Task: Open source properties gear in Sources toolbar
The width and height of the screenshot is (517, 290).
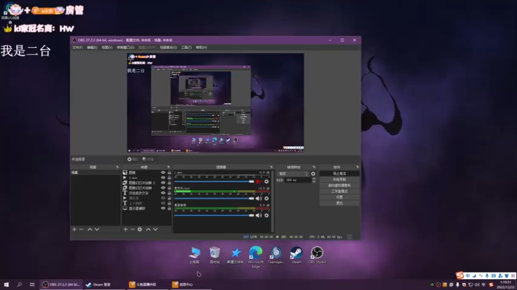Action: [x=140, y=229]
